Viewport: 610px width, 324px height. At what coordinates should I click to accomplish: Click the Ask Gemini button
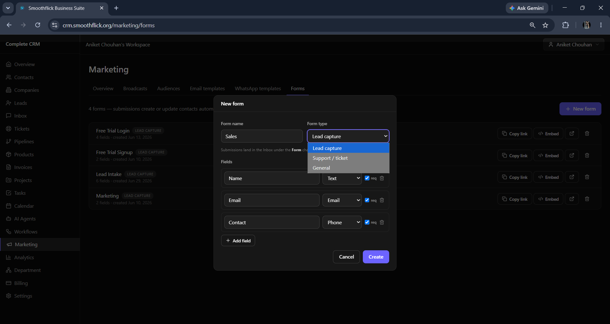[527, 8]
